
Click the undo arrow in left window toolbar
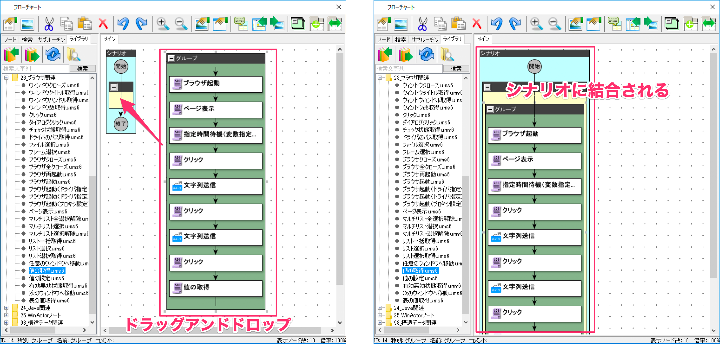point(123,24)
